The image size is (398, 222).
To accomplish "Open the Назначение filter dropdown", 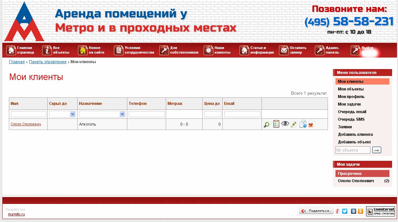I will pos(102,114).
